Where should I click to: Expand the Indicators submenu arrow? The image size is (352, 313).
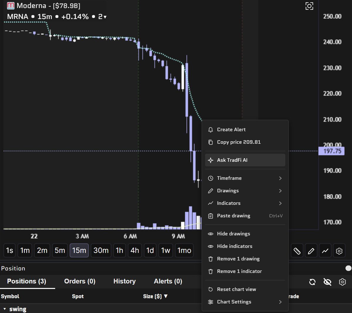click(280, 203)
